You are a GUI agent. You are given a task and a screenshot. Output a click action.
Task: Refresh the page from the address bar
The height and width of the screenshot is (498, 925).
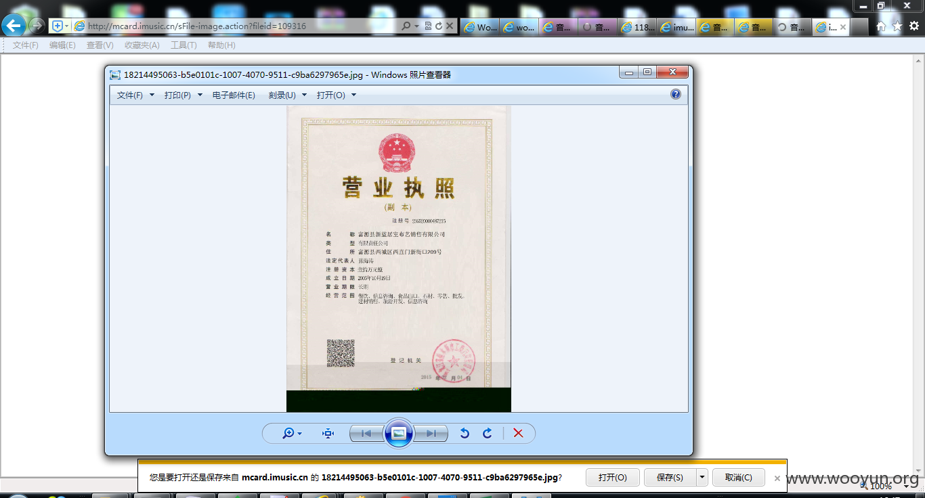[x=439, y=26]
